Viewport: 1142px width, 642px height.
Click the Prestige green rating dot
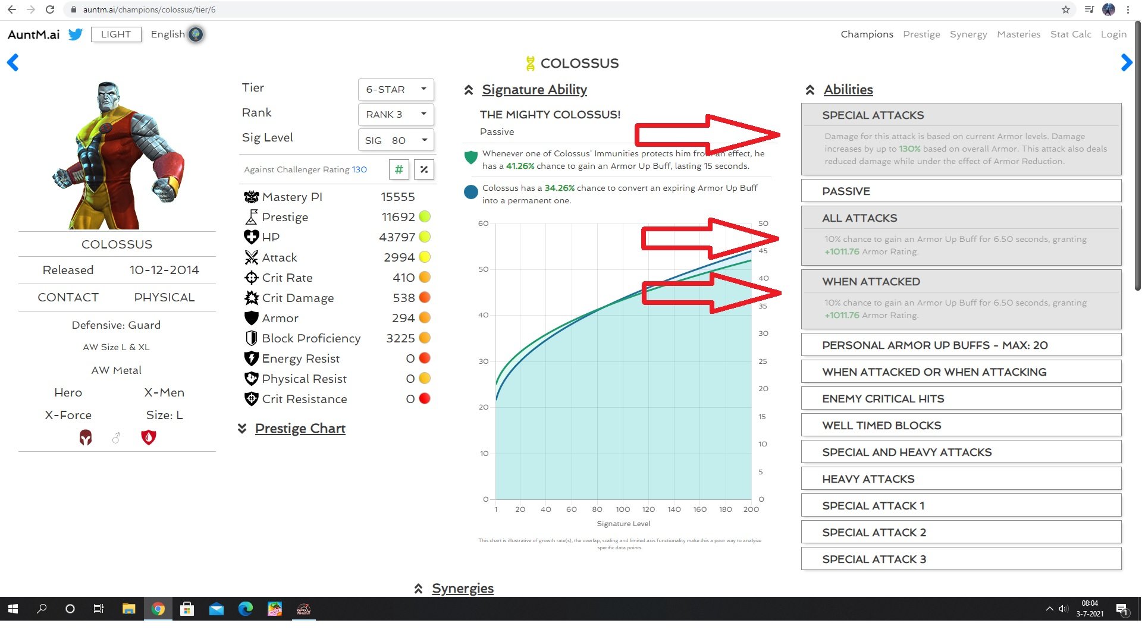pyautogui.click(x=425, y=216)
